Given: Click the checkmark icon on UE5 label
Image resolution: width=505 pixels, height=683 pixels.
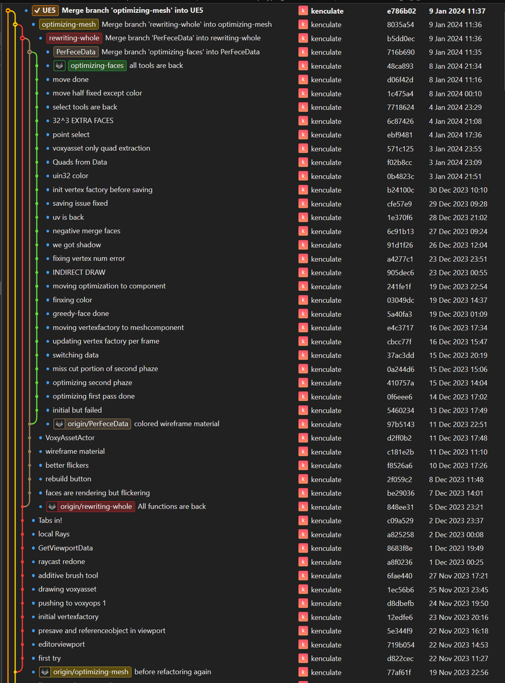Looking at the screenshot, I should click(37, 10).
